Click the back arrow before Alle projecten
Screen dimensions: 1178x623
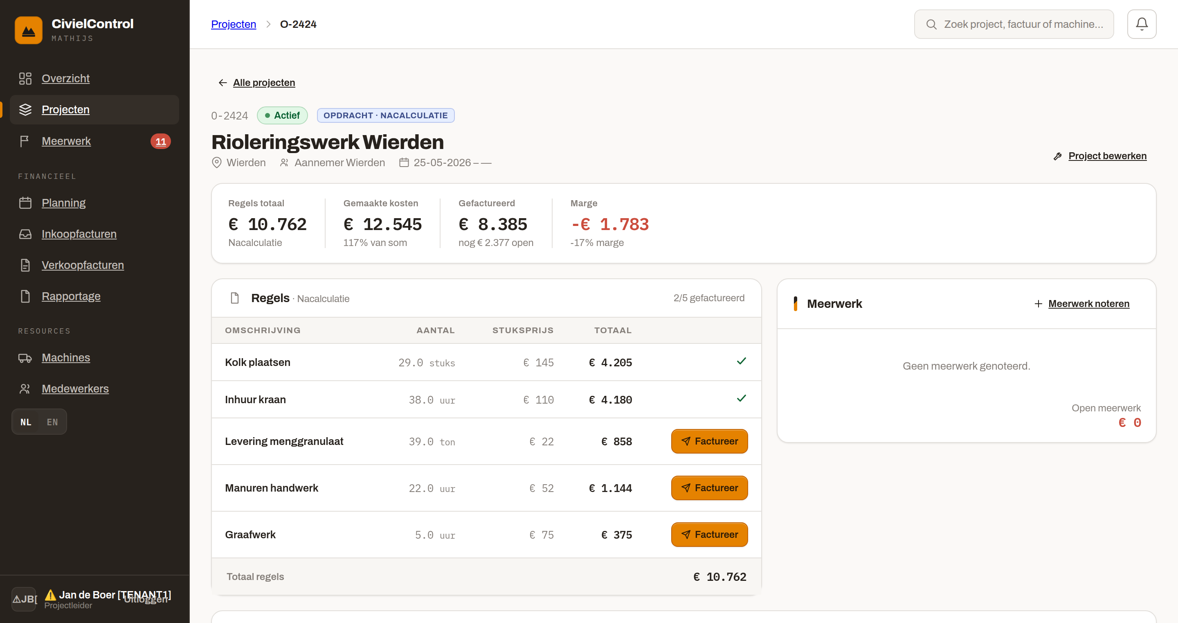pyautogui.click(x=223, y=83)
